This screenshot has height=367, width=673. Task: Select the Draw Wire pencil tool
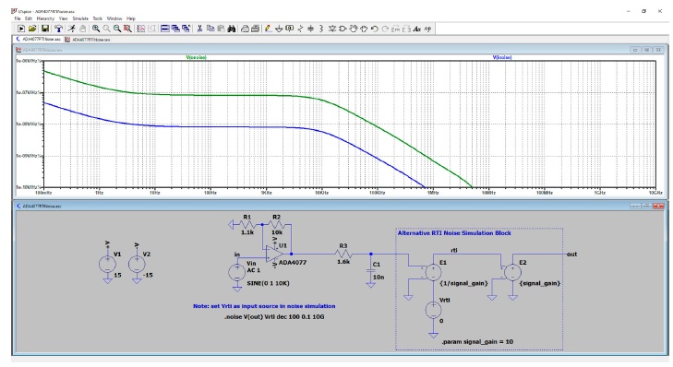click(268, 29)
